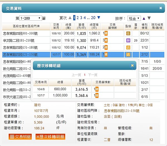Viewport: 167px width, 146px height.
Task: Select page 1 in pagination
Action: (x=74, y=18)
